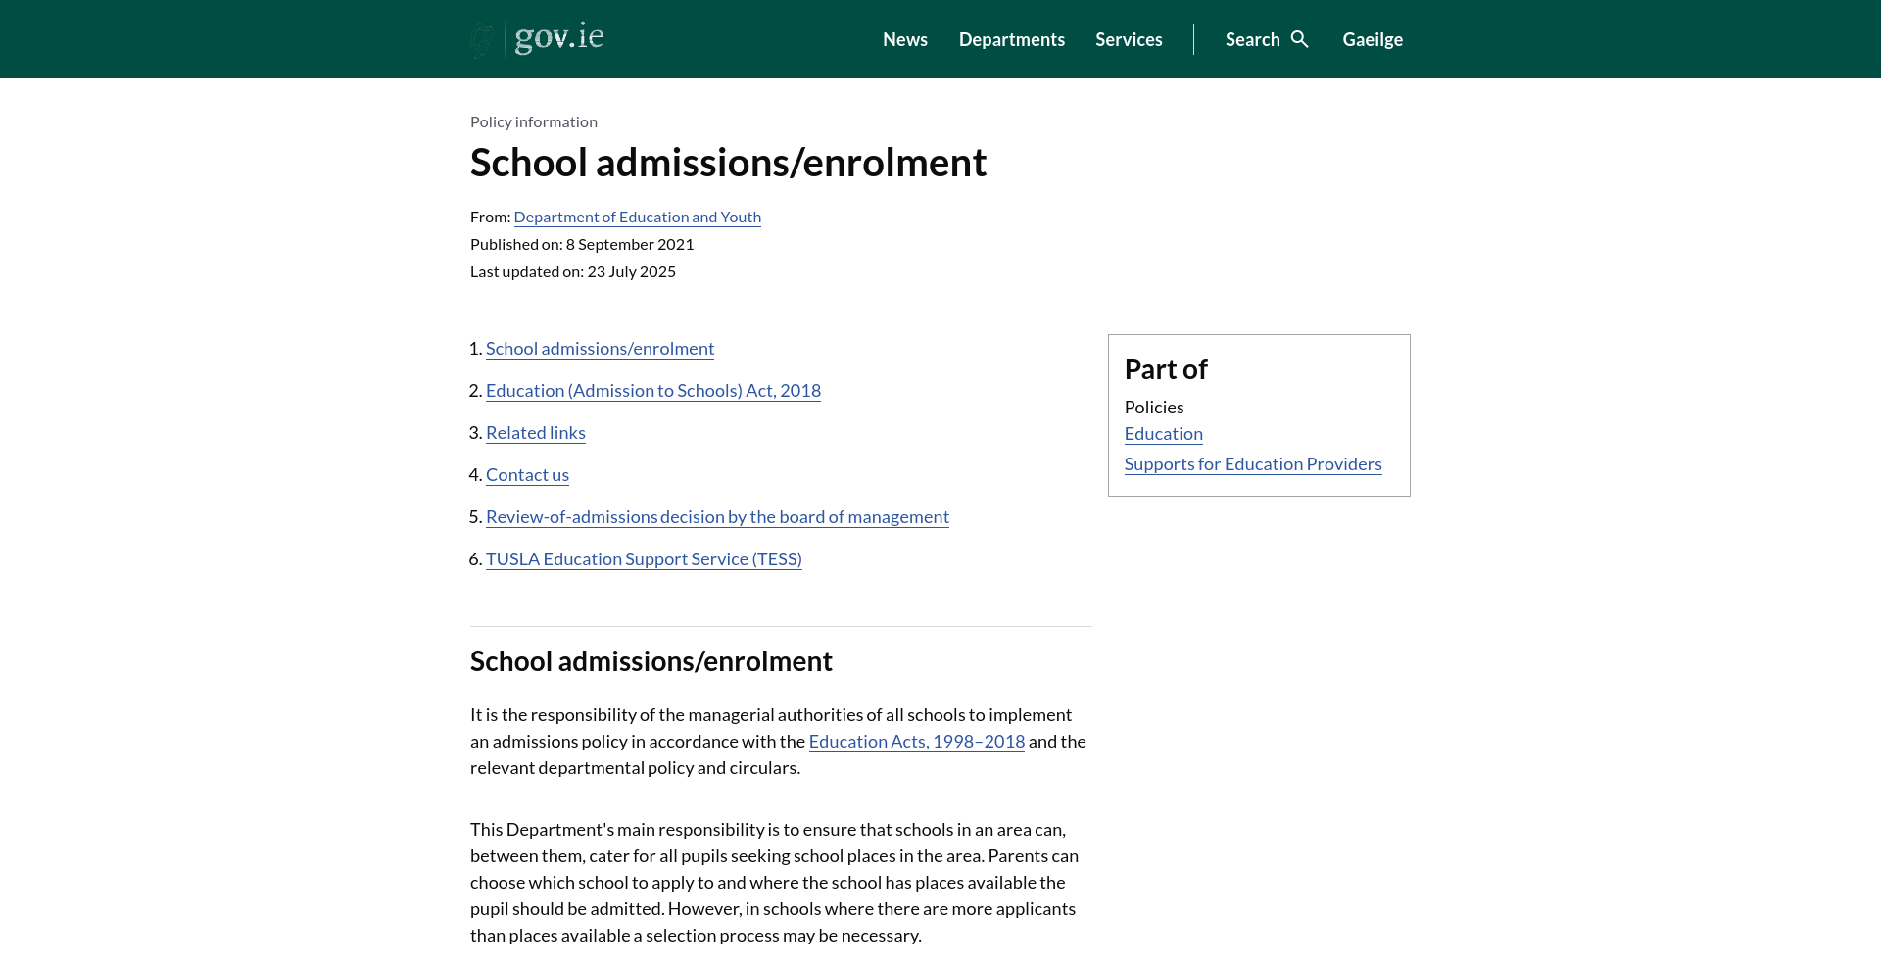Click the search magnifier icon
Image resolution: width=1881 pixels, height=967 pixels.
1300,39
